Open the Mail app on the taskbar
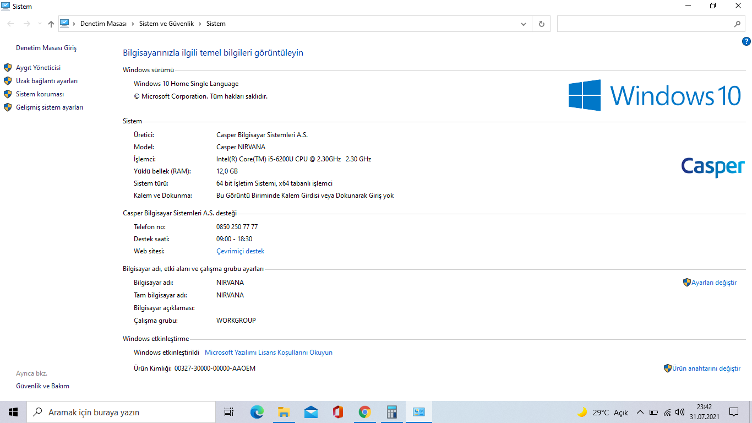This screenshot has width=752, height=423. coord(310,412)
